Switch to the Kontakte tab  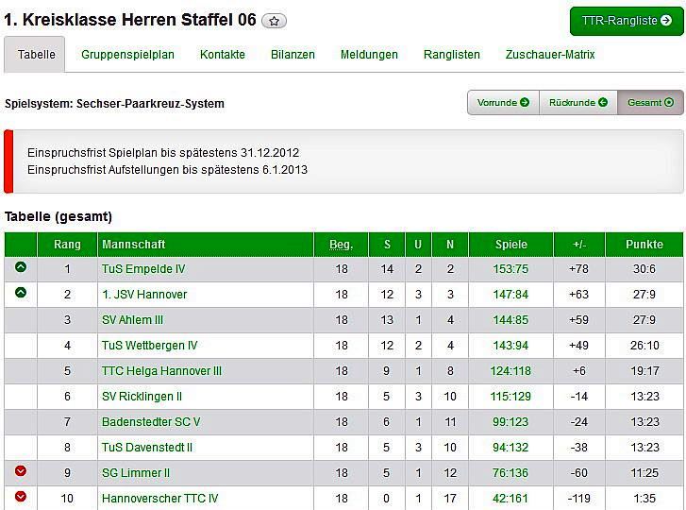coord(223,55)
